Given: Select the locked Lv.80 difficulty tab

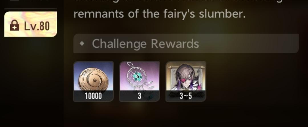Looking at the screenshot, I should tap(31, 24).
